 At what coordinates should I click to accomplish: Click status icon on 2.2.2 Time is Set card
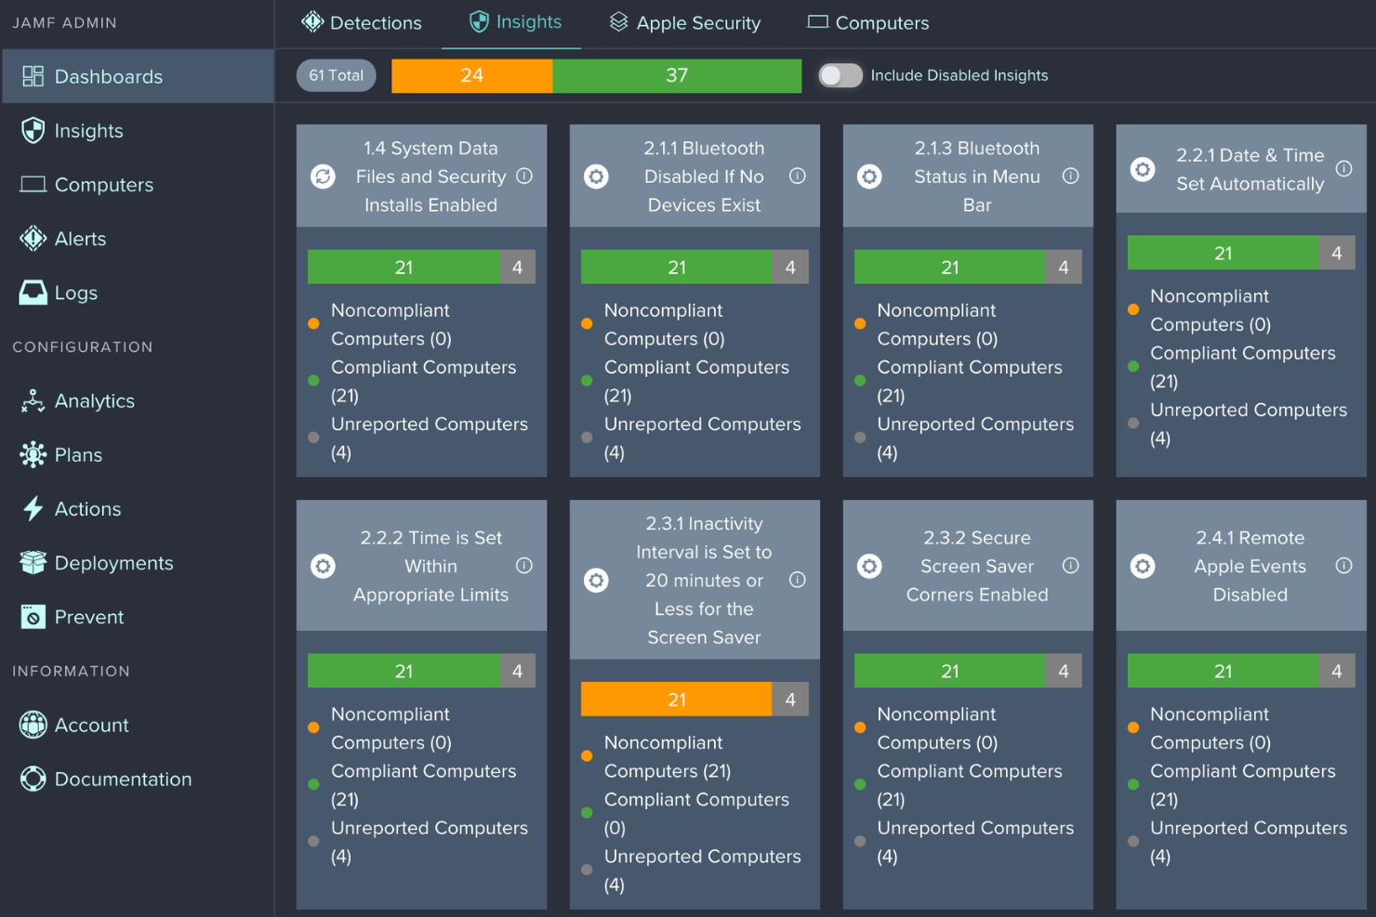coord(324,566)
